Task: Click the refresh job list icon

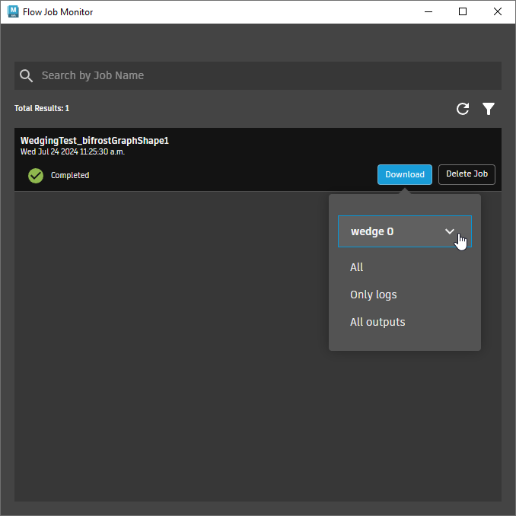Action: (x=463, y=109)
